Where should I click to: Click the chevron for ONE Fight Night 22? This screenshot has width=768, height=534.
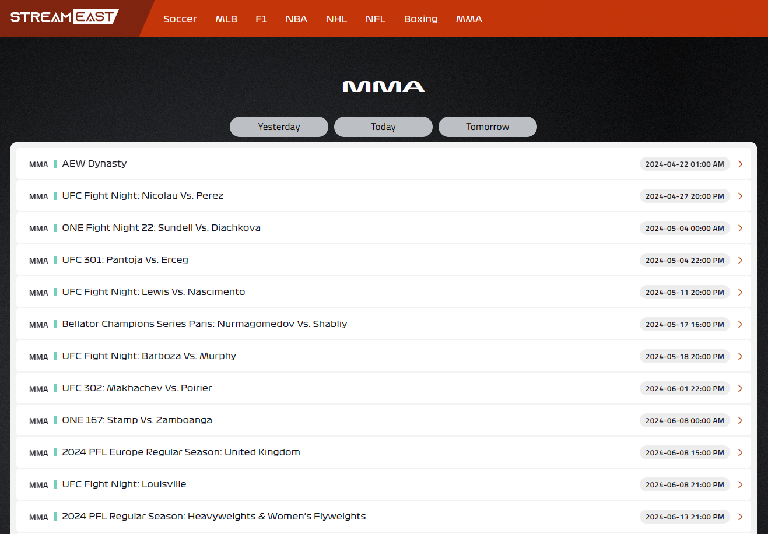tap(740, 229)
